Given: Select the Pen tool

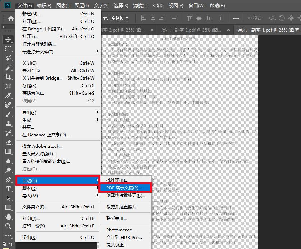Looking at the screenshot, I should click(x=8, y=179).
